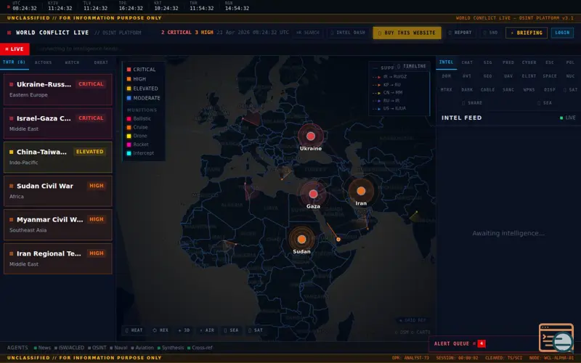This screenshot has height=363, width=581.
Task: Click the LOGIN button
Action: 562,33
